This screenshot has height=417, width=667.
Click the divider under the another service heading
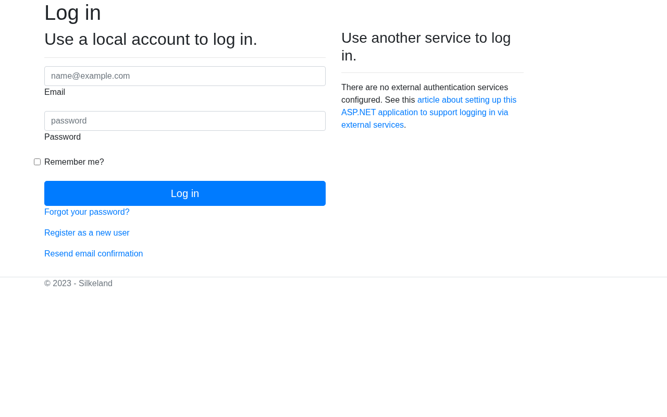pyautogui.click(x=433, y=72)
